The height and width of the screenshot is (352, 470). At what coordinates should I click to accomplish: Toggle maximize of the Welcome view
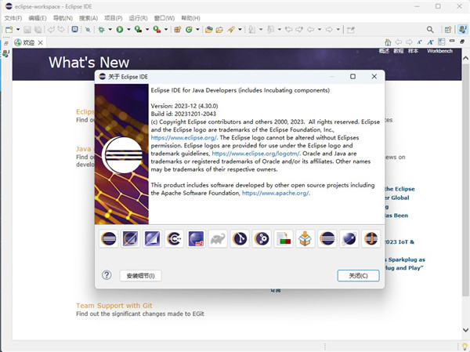462,42
